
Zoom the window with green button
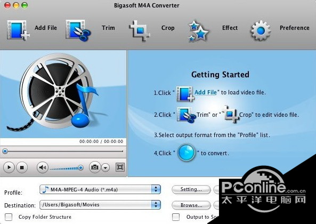(x=25, y=5)
